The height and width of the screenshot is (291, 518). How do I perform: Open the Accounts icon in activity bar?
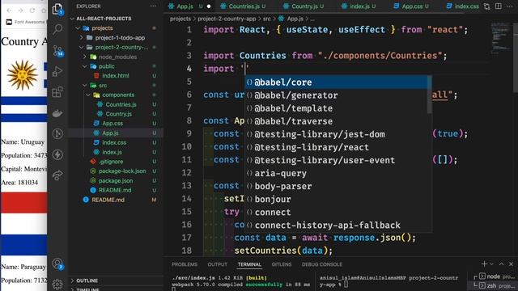[x=57, y=264]
